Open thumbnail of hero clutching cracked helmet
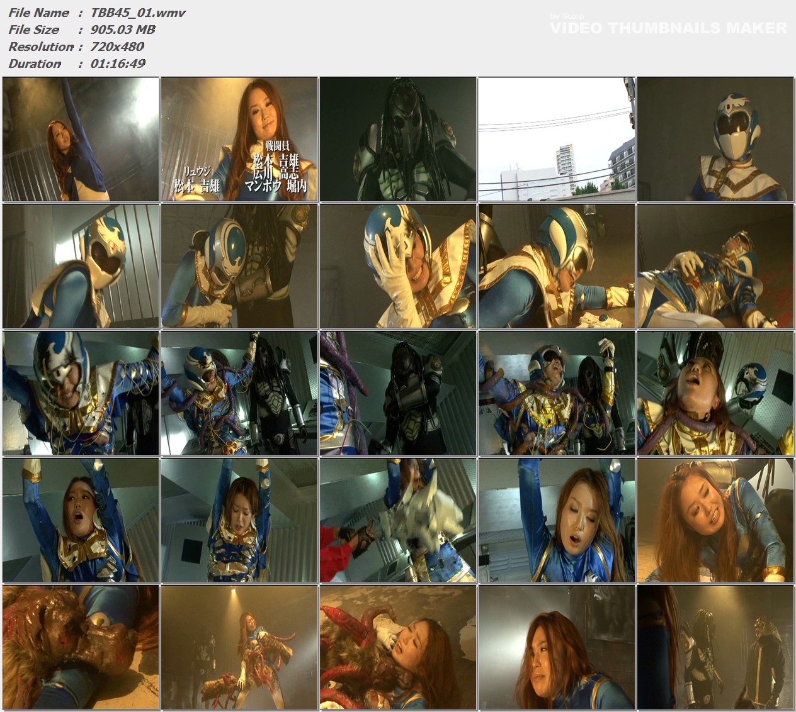This screenshot has height=712, width=796. click(398, 265)
